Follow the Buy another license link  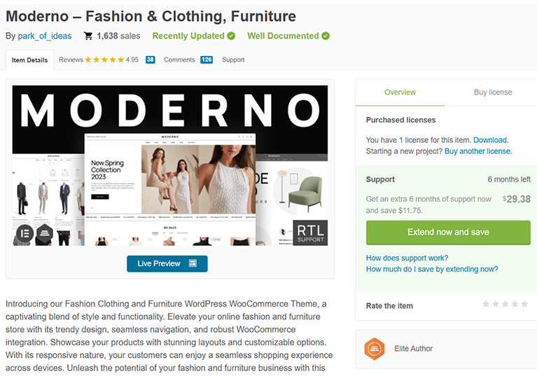pyautogui.click(x=477, y=151)
